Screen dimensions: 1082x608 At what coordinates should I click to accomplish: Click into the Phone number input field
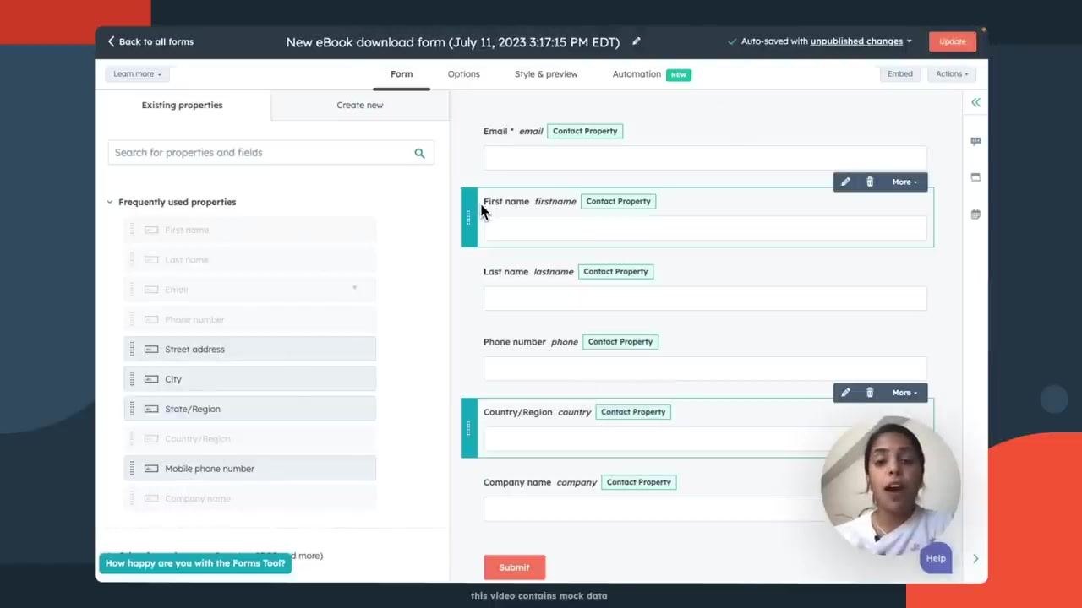[x=705, y=368]
